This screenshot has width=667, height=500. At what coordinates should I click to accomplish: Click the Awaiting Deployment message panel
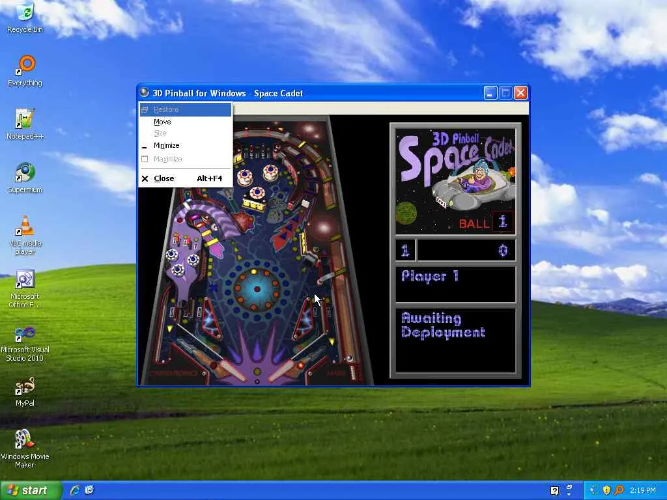pos(455,340)
